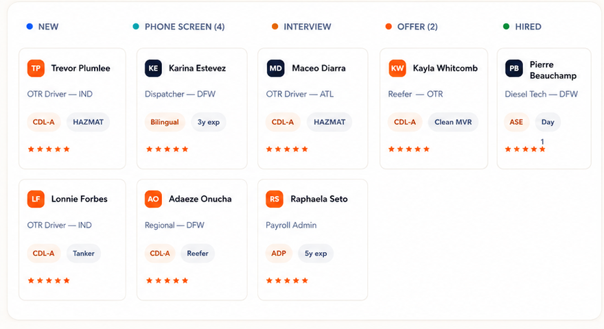Screen dimensions: 604x329
Task: Click Pierre Beauchamp's fifth rating star
Action: [542, 149]
